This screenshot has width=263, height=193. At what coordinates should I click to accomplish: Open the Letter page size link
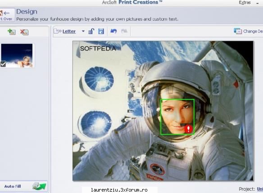[69, 31]
